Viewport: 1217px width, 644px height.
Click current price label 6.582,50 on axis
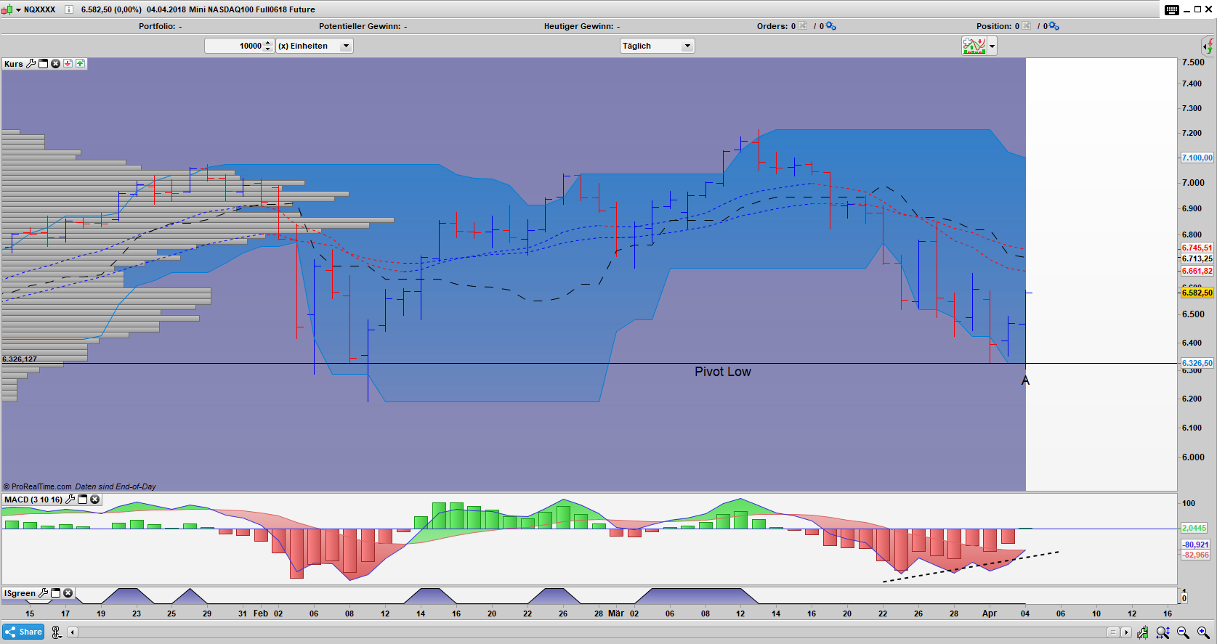(x=1197, y=293)
